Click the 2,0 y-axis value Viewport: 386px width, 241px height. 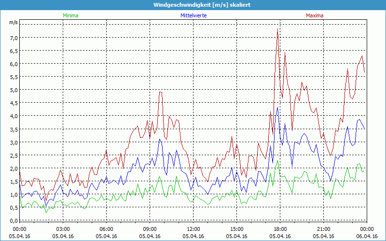pyautogui.click(x=14, y=168)
